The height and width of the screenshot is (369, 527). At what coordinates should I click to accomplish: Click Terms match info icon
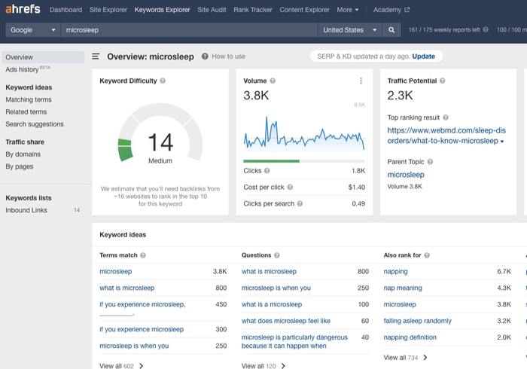click(143, 255)
